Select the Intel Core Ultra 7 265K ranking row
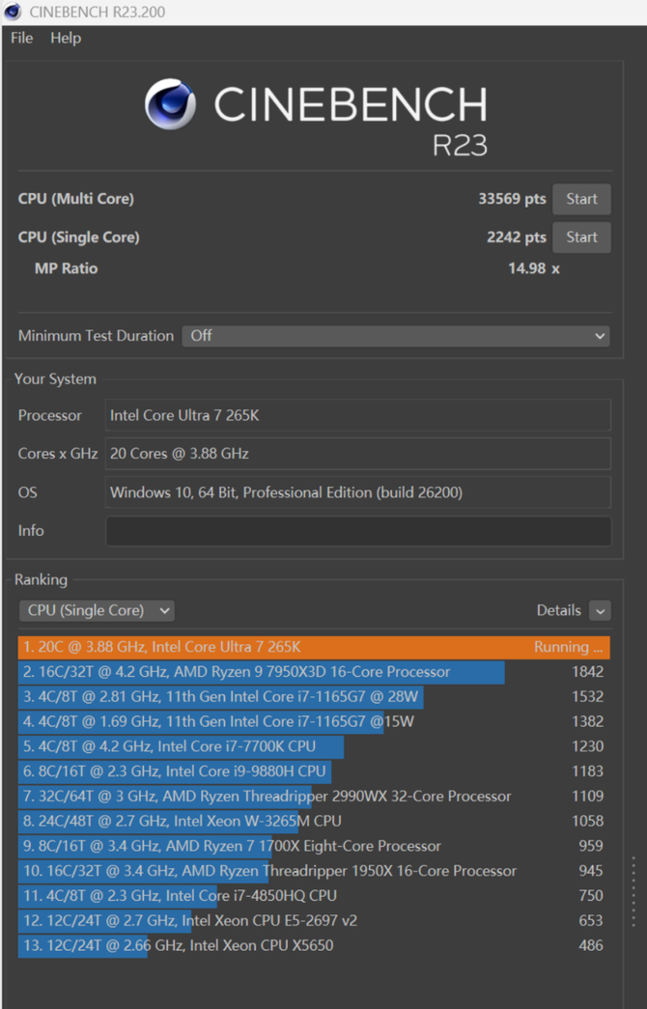647x1009 pixels. (x=313, y=647)
